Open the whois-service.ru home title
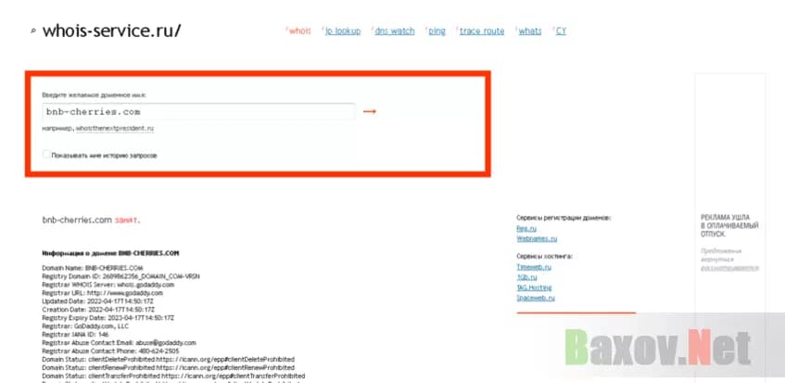Viewport: 785px width, 383px height. (112, 31)
